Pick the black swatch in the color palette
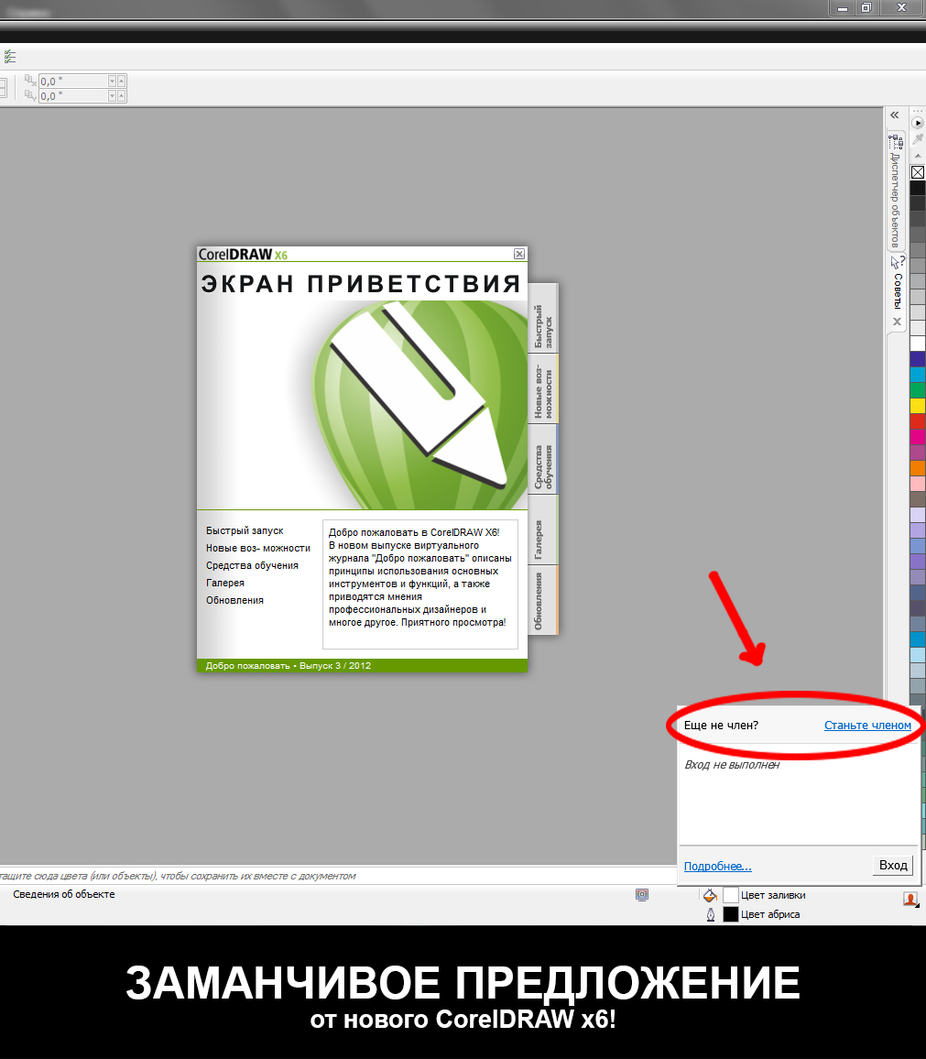The image size is (926, 1059). click(917, 188)
